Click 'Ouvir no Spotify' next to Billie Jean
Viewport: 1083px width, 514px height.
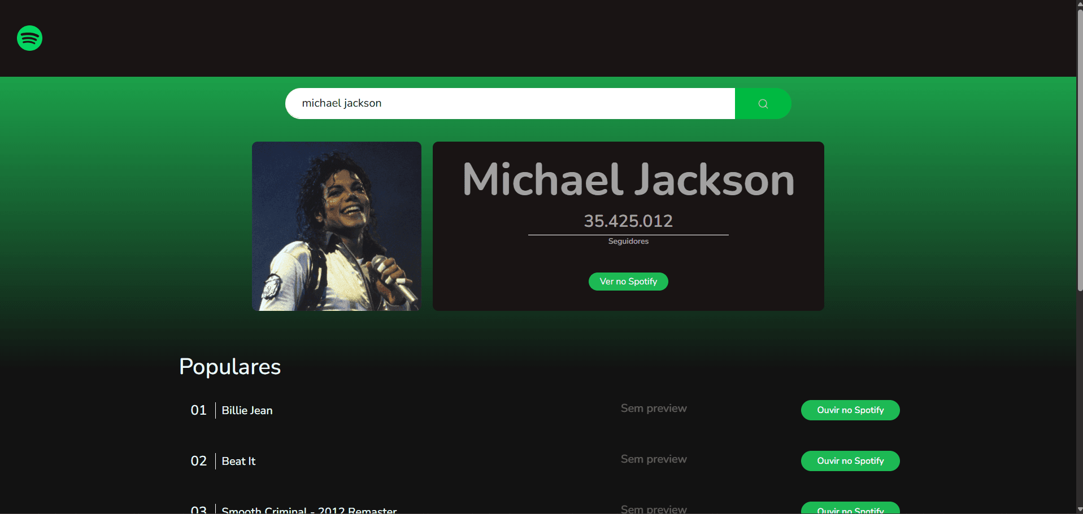pyautogui.click(x=850, y=410)
